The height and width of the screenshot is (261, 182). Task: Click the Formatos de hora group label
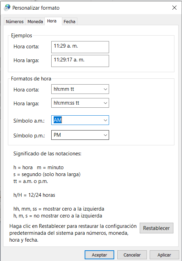[31, 79]
